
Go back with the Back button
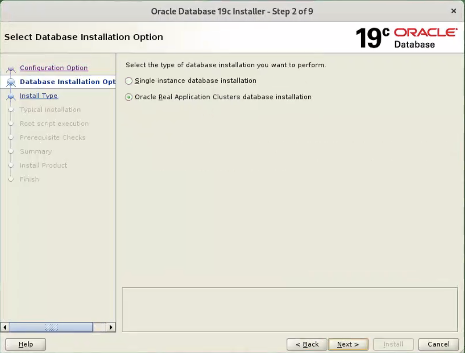(x=307, y=344)
